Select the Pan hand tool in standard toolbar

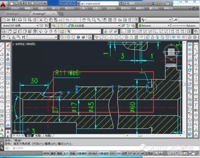(x=84, y=20)
